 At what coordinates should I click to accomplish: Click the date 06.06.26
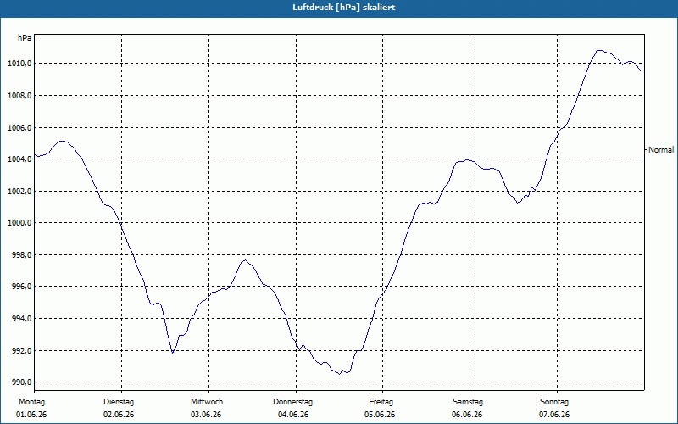tap(467, 415)
